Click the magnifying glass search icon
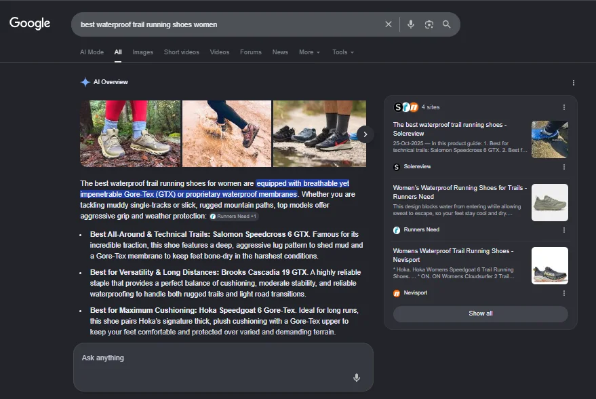596x399 pixels. (x=447, y=24)
